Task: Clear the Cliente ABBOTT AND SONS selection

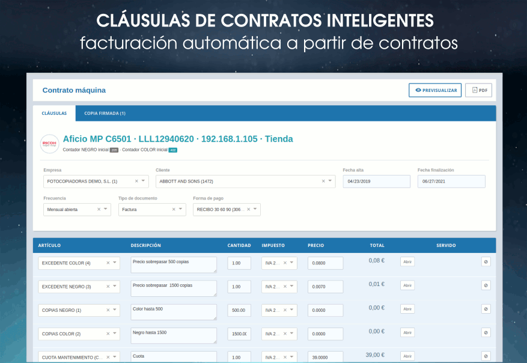Action: pos(323,181)
